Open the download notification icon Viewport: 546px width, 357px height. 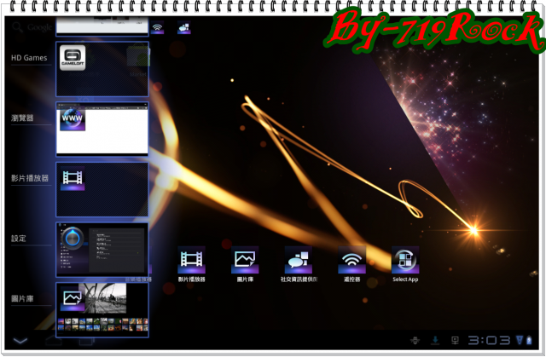click(435, 340)
